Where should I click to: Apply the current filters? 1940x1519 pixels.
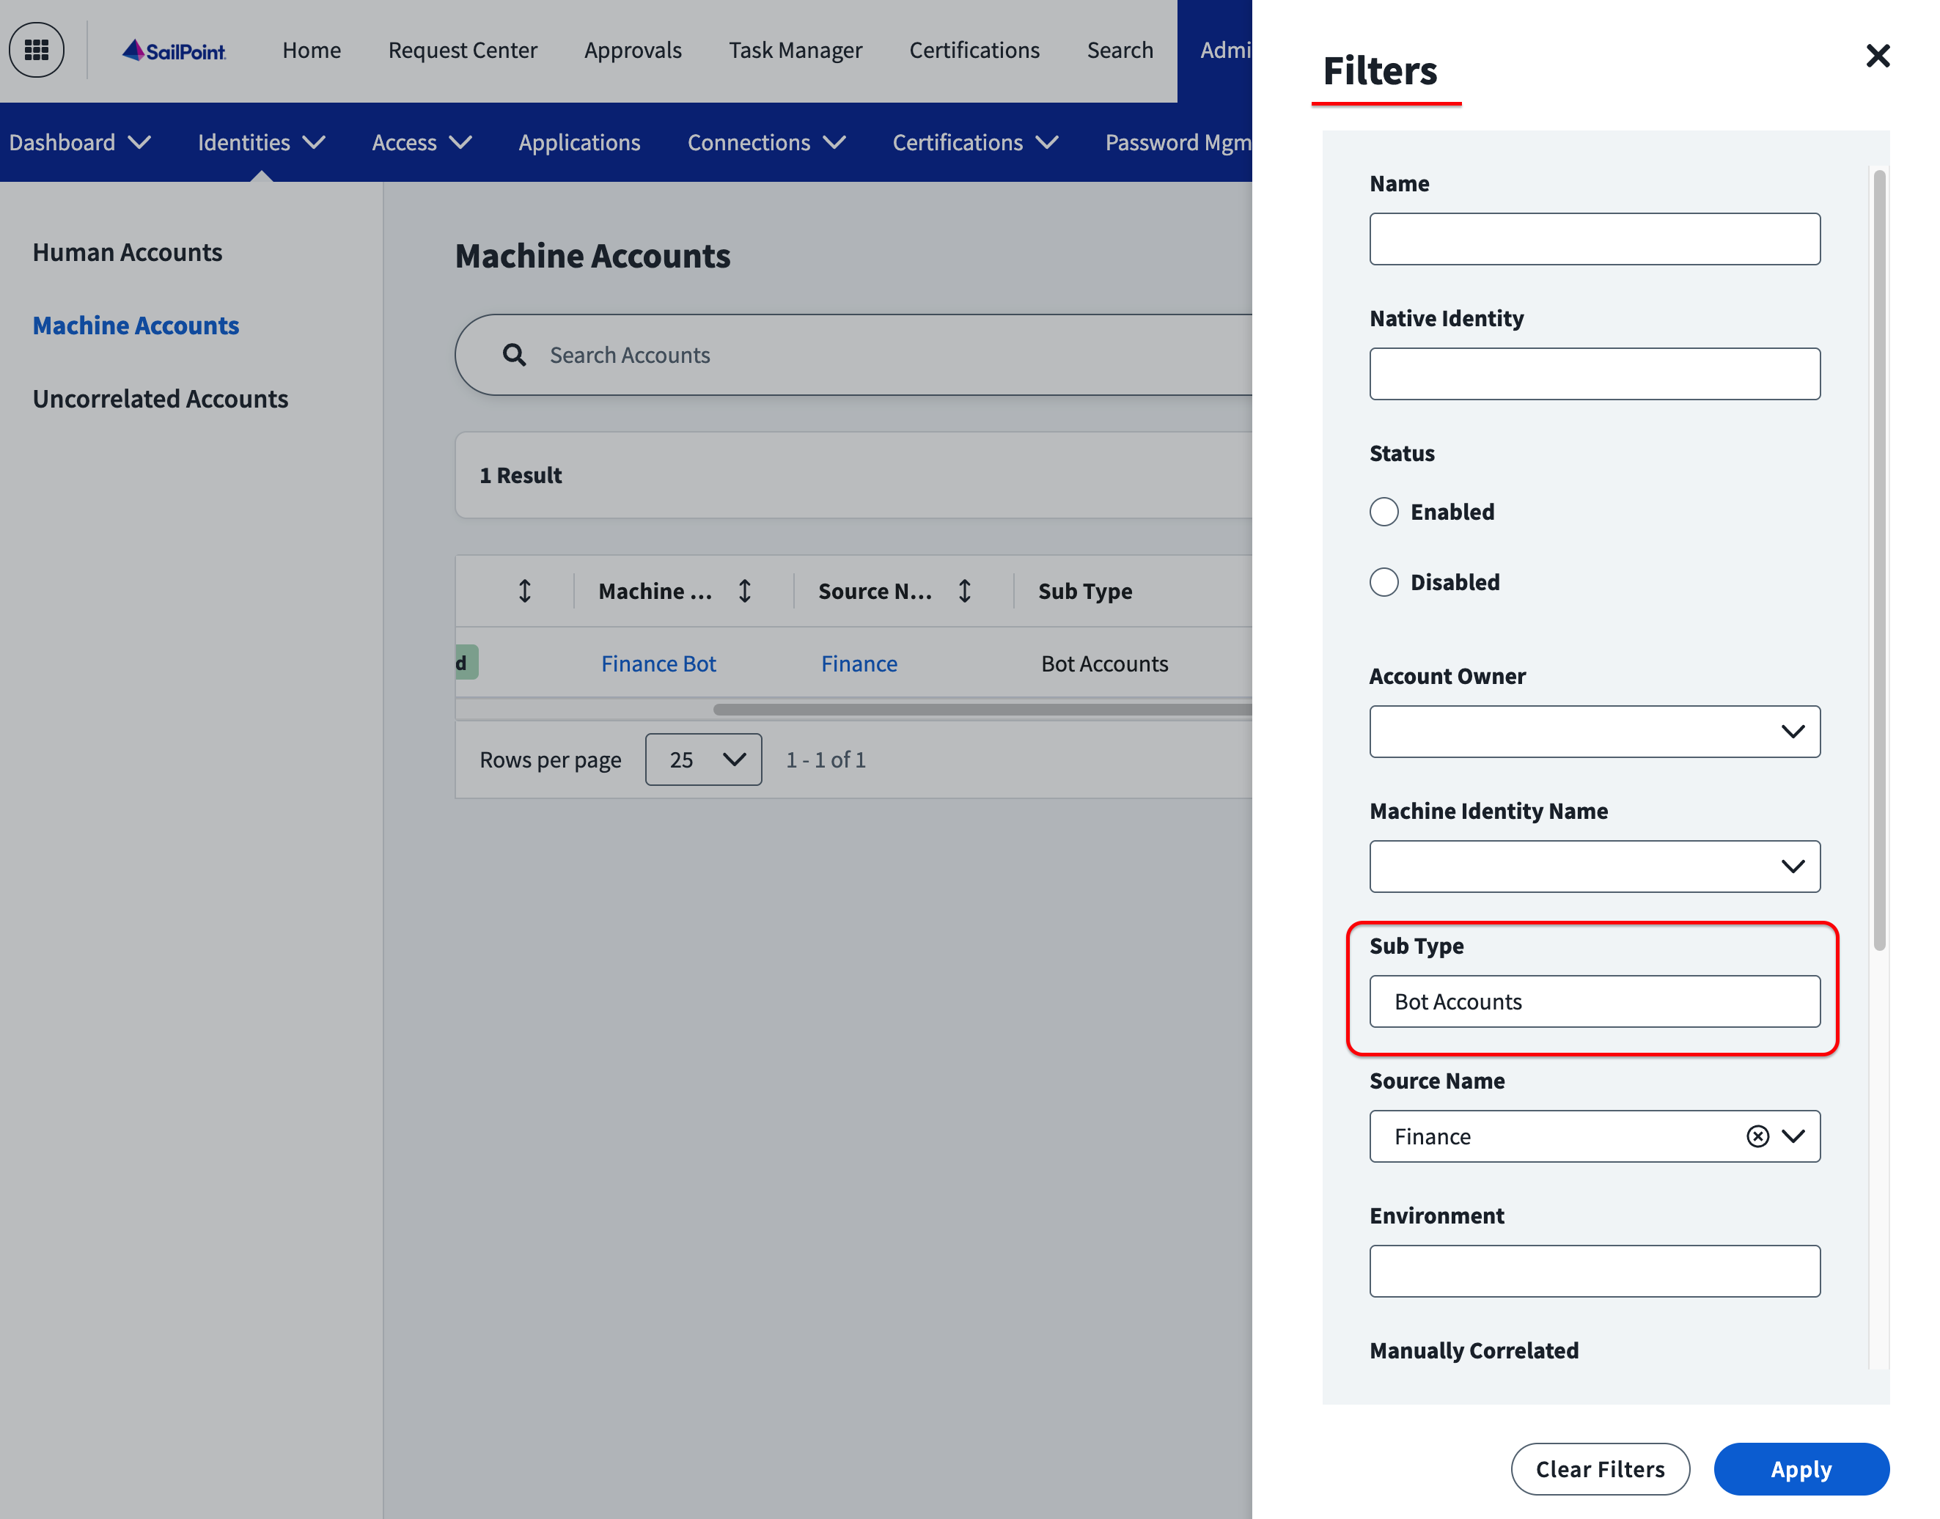point(1801,1468)
